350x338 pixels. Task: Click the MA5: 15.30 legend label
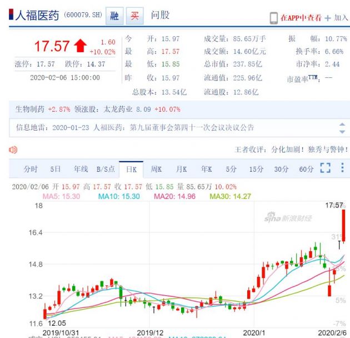pyautogui.click(x=61, y=196)
